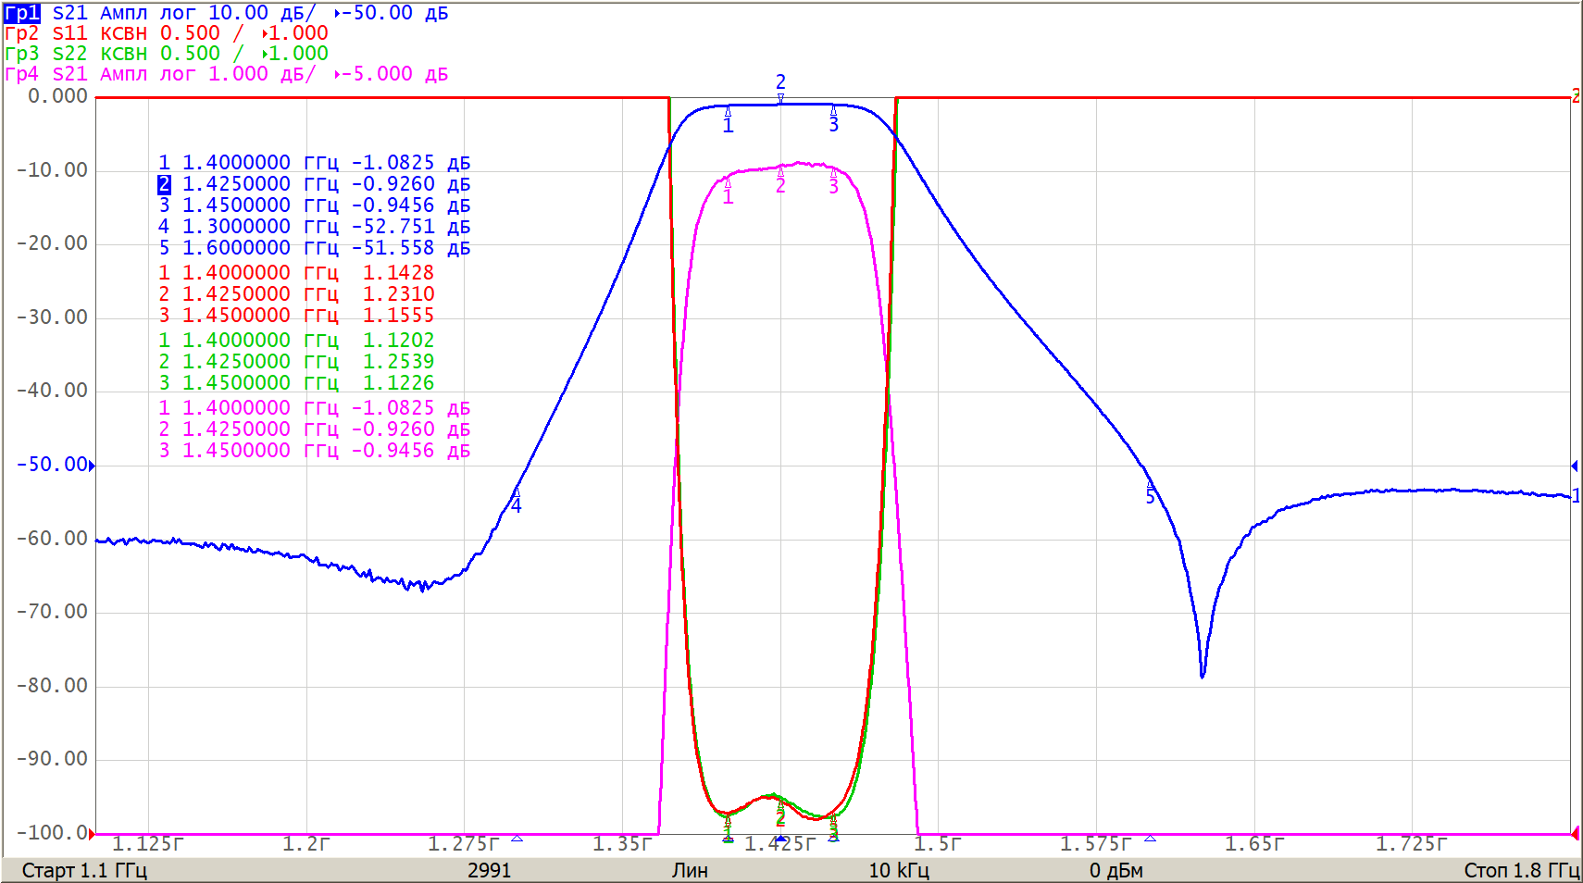Click the 0 дБм power level field
Image resolution: width=1583 pixels, height=883 pixels.
(x=1116, y=870)
